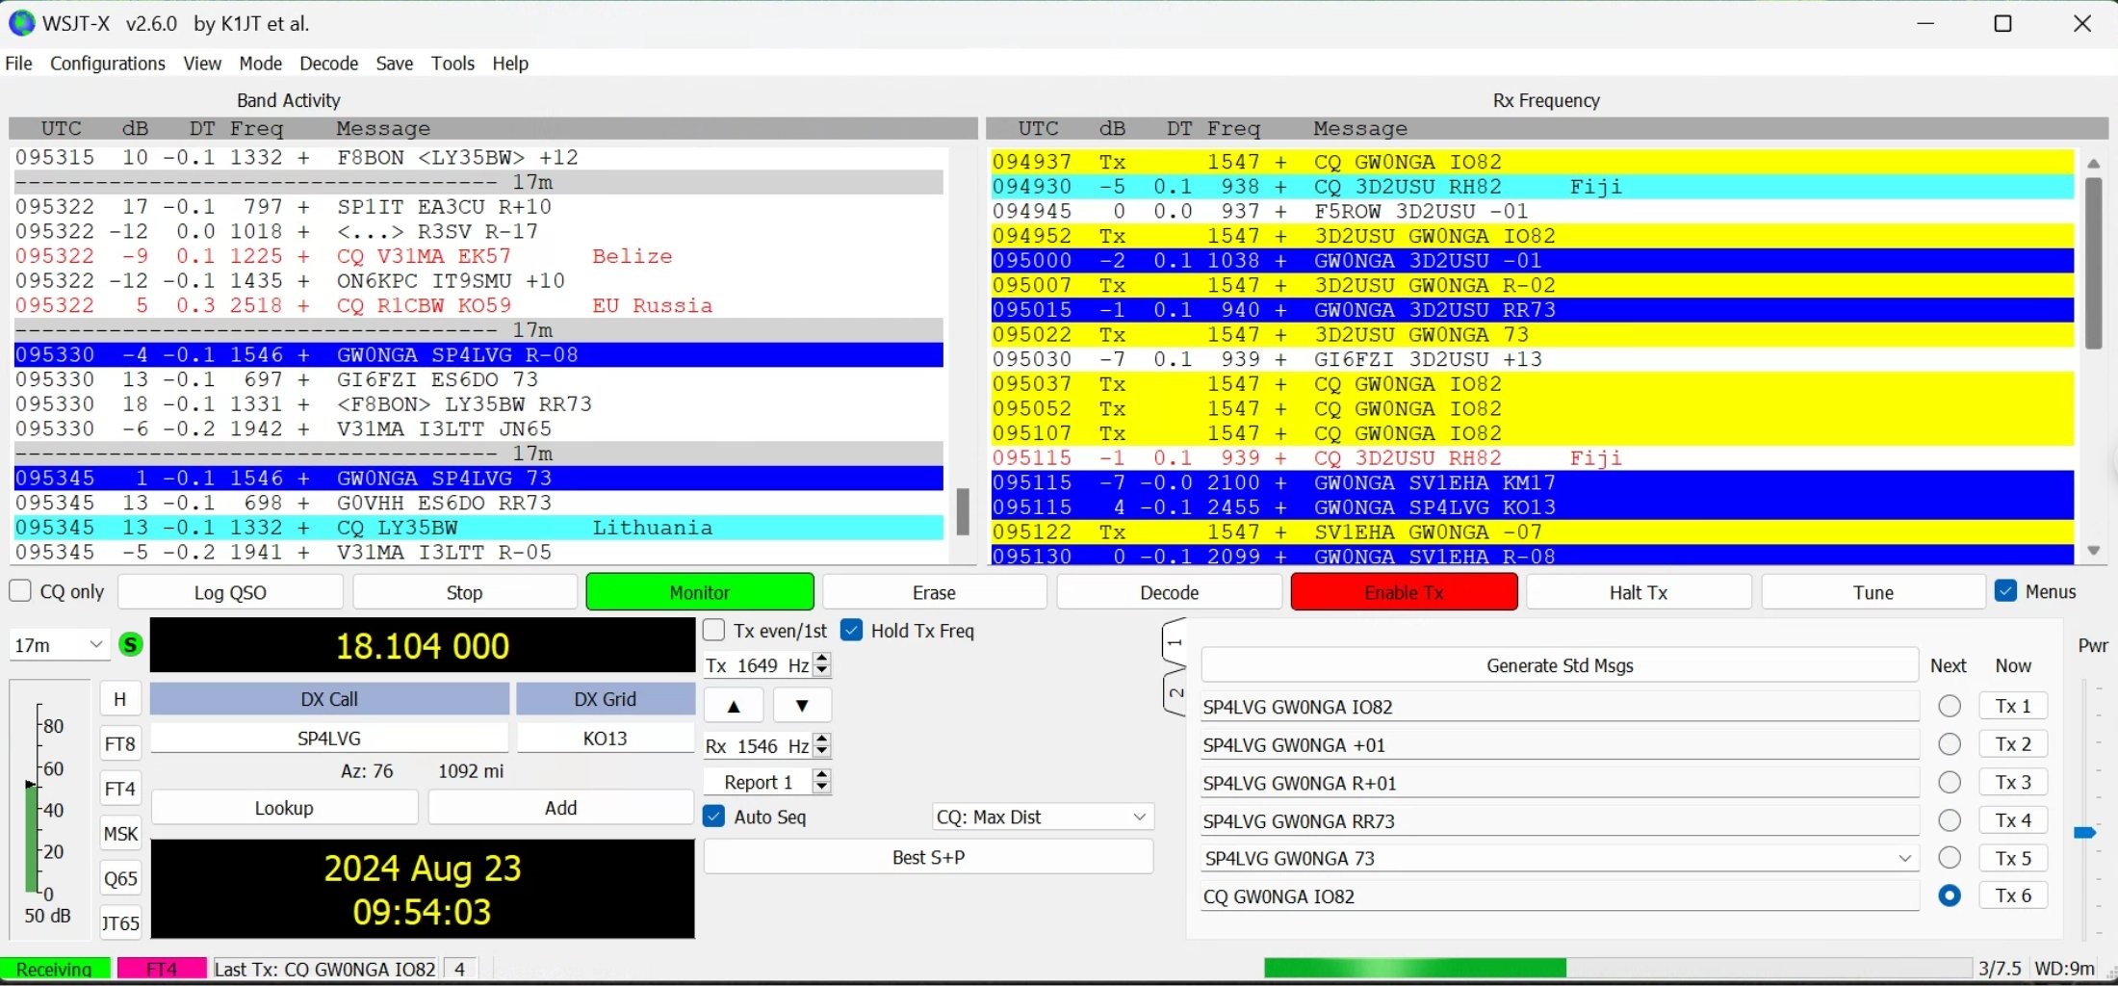Click the red Enable Tx button
Image resolution: width=2118 pixels, height=986 pixels.
[x=1405, y=592]
